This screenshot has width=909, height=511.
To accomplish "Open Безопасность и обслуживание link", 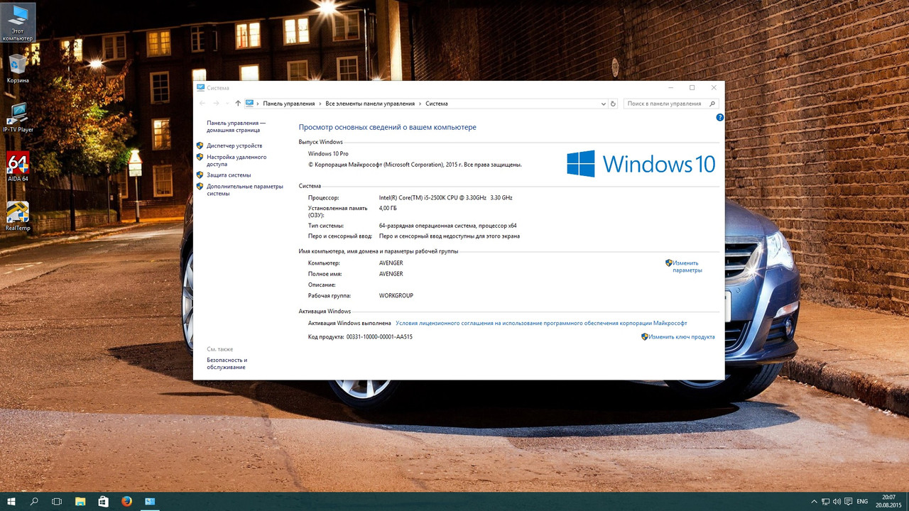I will point(227,363).
